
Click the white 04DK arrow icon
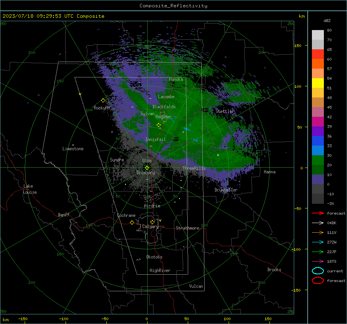point(318,223)
